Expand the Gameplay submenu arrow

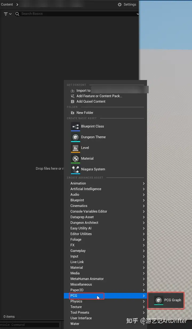144,251
